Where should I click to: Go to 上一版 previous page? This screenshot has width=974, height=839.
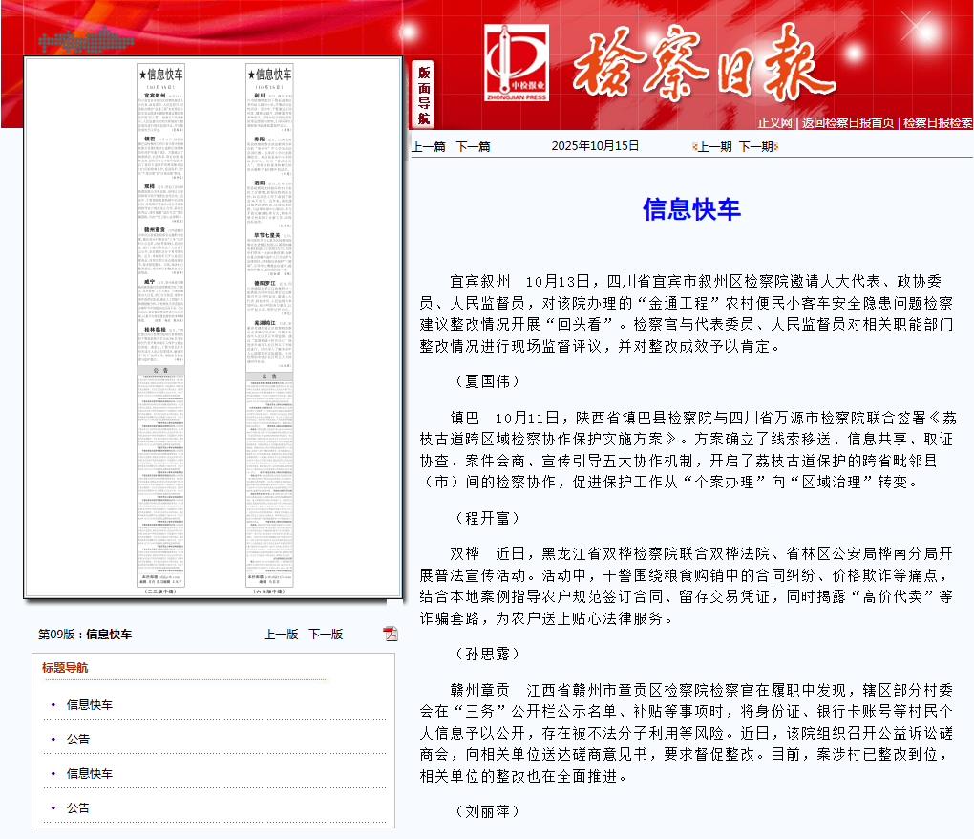point(281,634)
